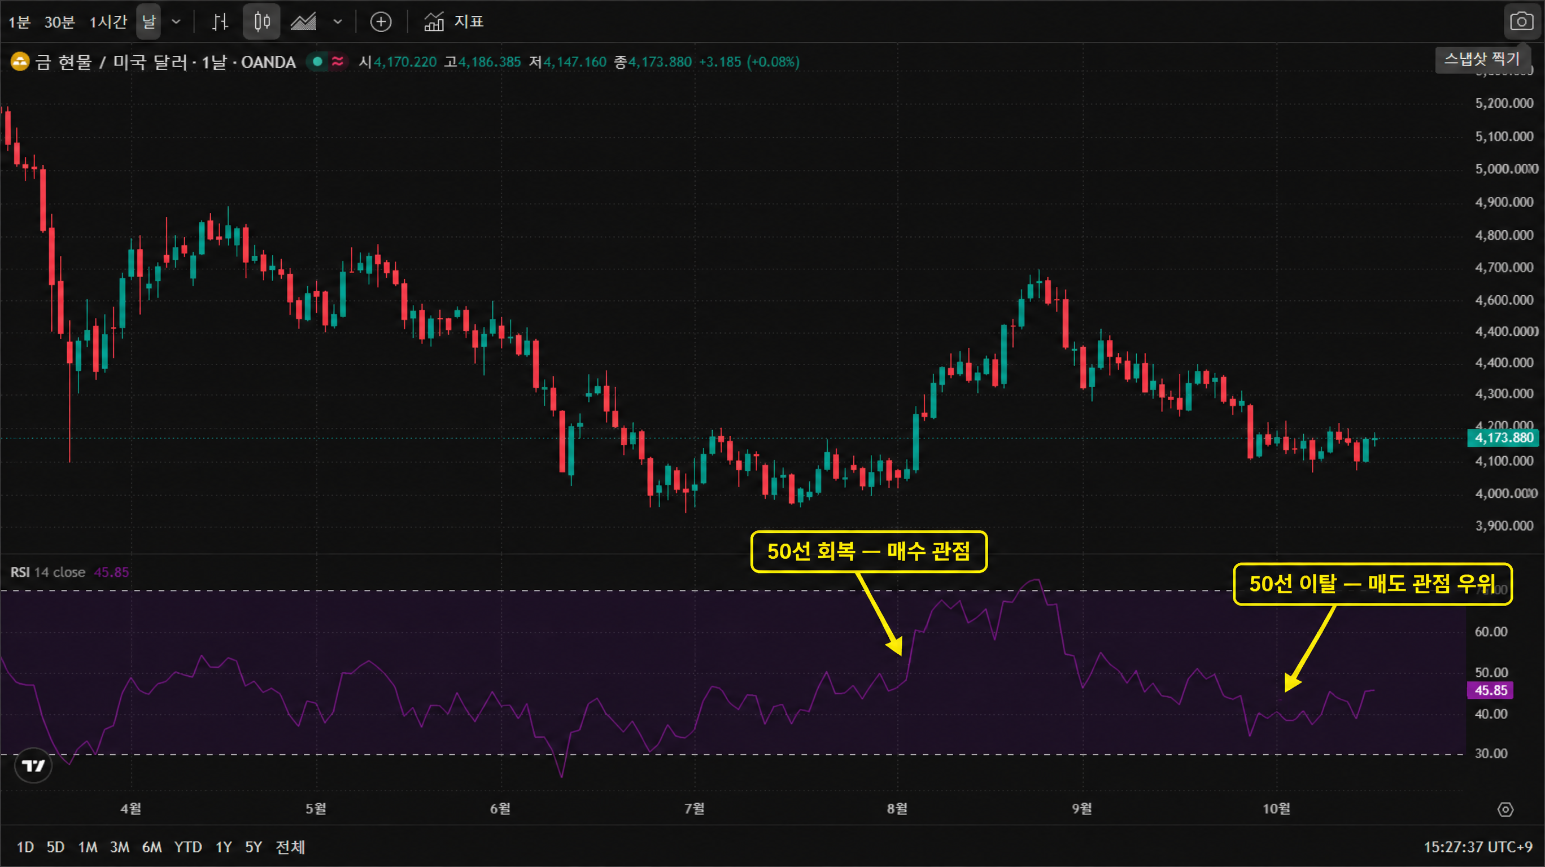This screenshot has height=867, width=1545.
Task: Click the 15:27:37 UTC+9 timezone clock
Action: (1478, 847)
